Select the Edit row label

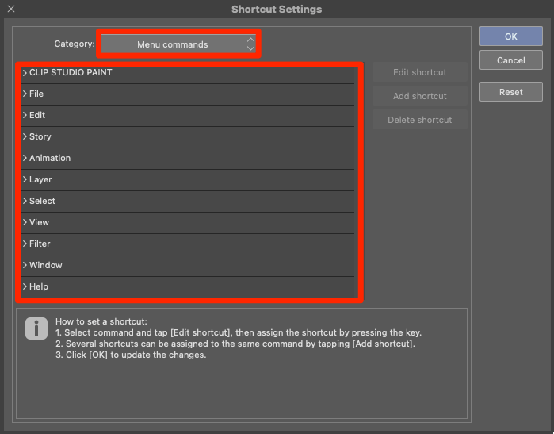pyautogui.click(x=37, y=115)
